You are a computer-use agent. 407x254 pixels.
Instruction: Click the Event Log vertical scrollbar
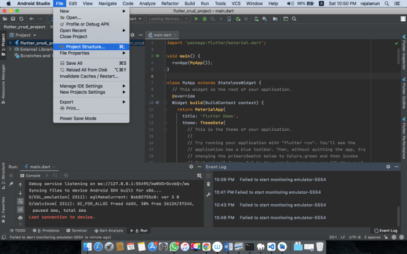pyautogui.click(x=398, y=215)
